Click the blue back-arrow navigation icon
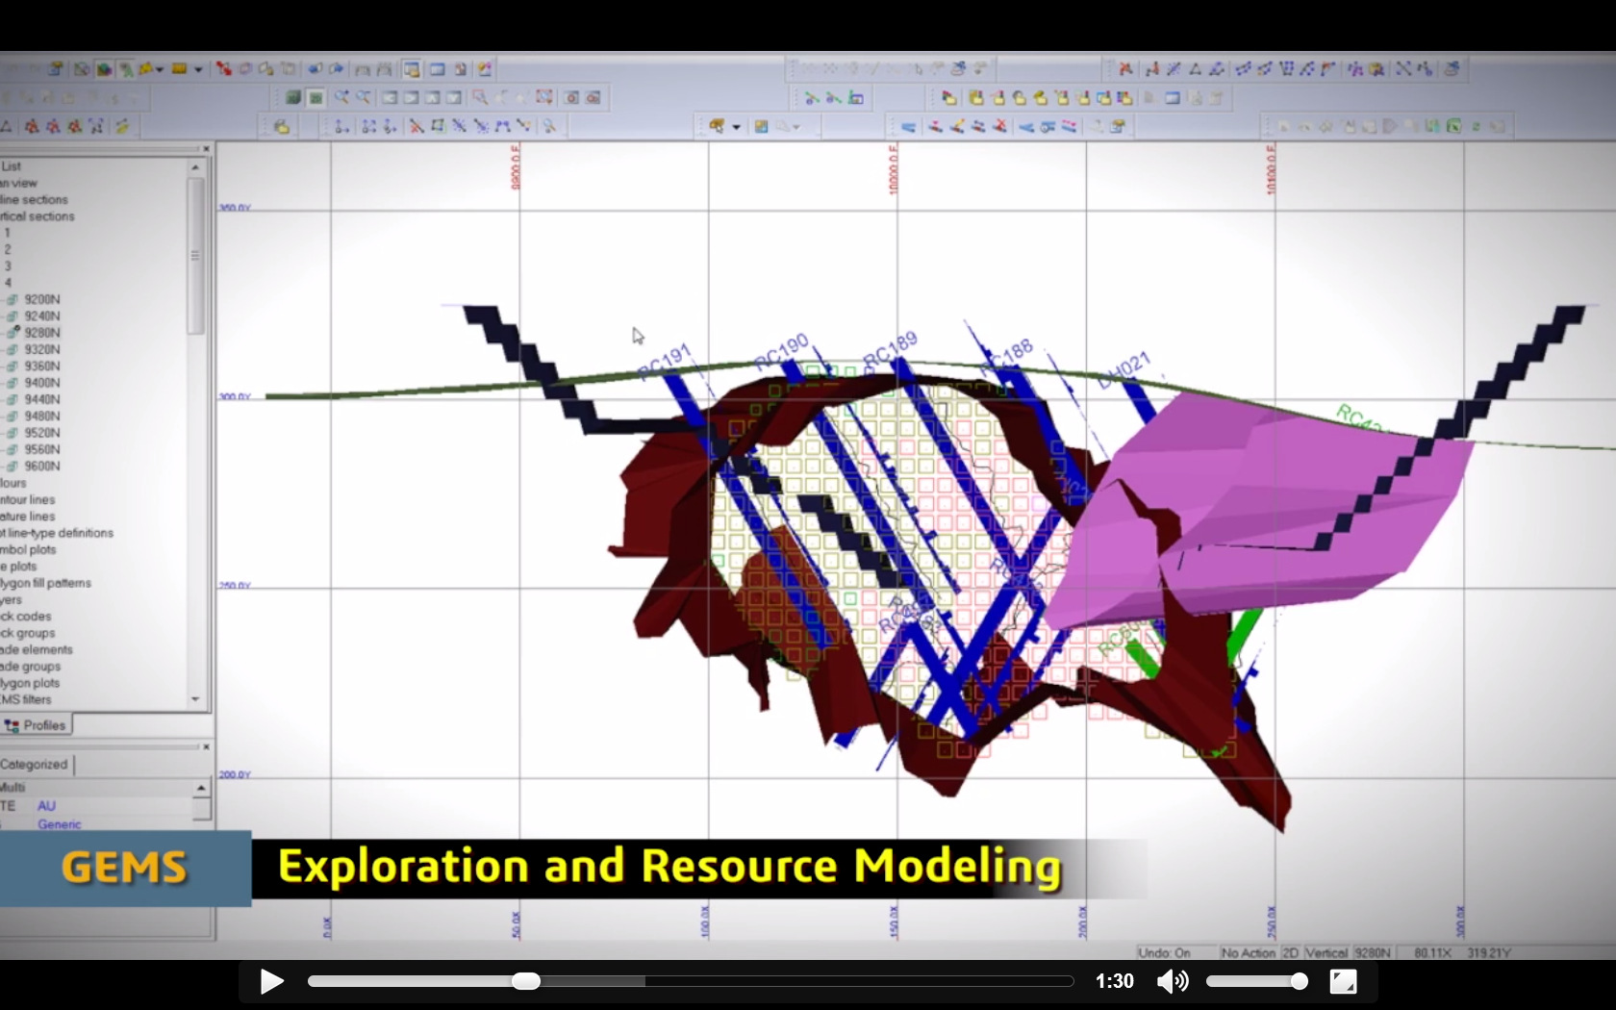This screenshot has width=1616, height=1010. coord(315,68)
